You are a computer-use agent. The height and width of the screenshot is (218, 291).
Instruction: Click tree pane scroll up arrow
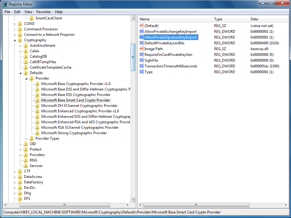pyautogui.click(x=133, y=18)
